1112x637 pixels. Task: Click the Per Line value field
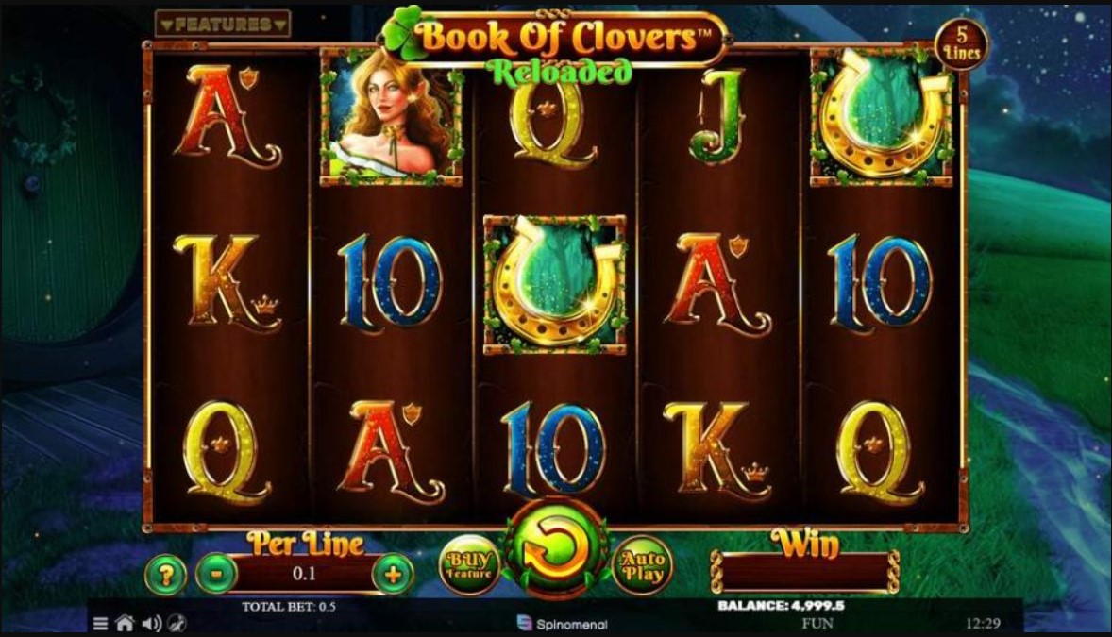pyautogui.click(x=304, y=573)
